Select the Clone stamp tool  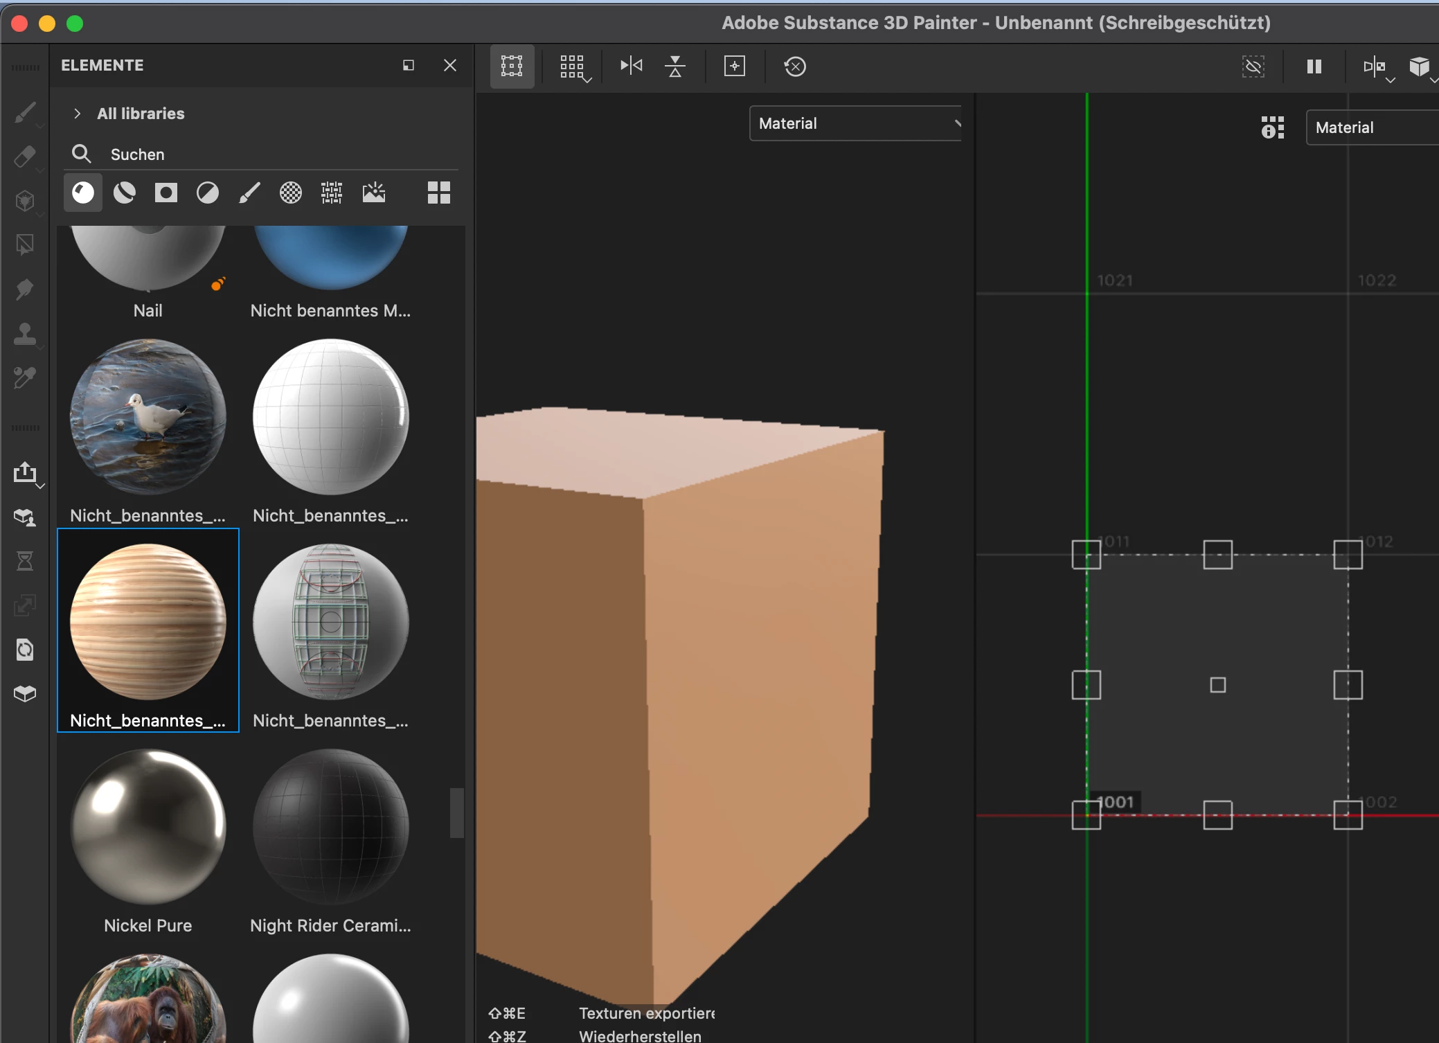(25, 334)
